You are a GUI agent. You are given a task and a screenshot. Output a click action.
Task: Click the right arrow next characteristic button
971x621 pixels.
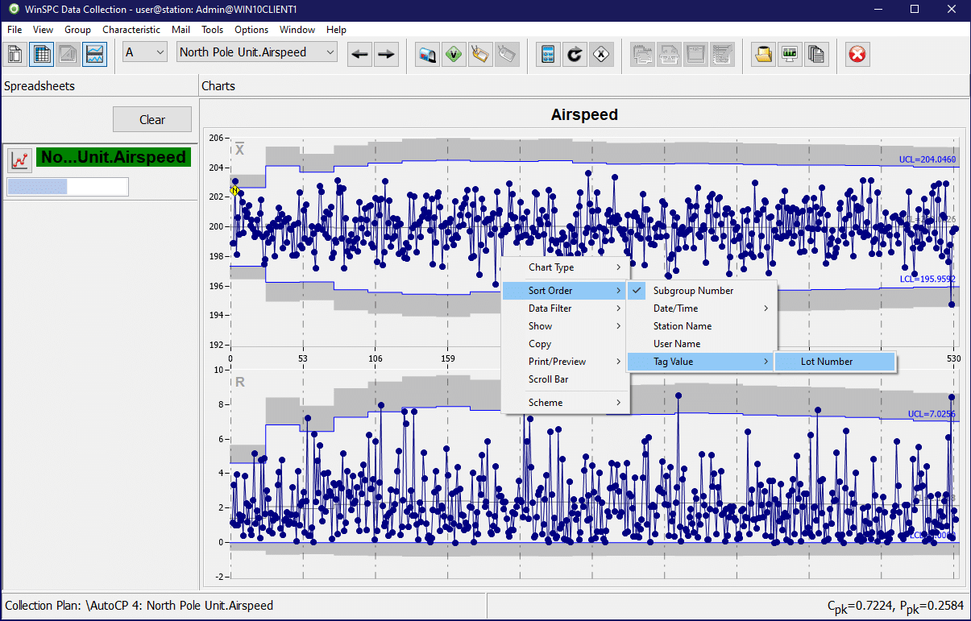[x=387, y=54]
